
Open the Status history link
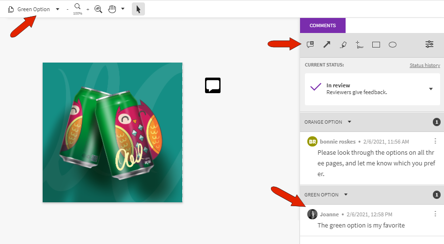pos(425,65)
